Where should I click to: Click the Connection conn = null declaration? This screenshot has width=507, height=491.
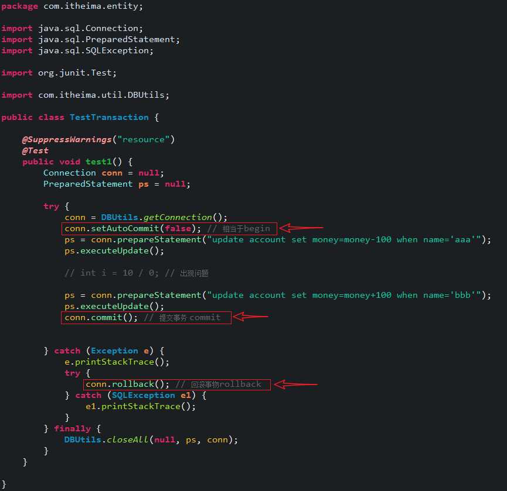104,173
